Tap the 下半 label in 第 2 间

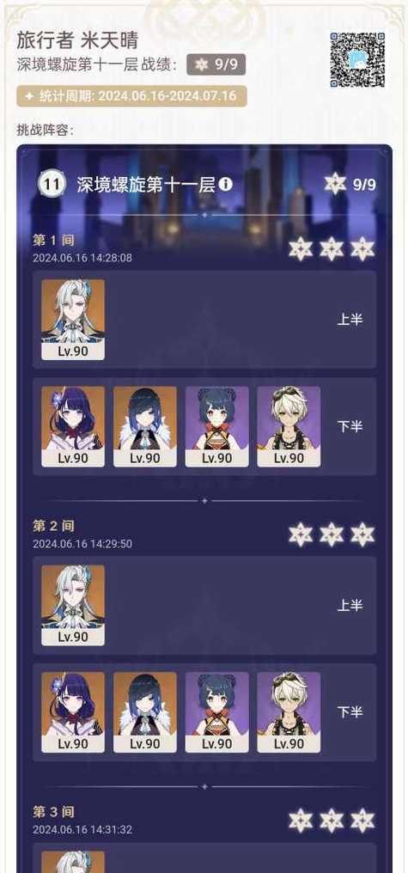click(350, 712)
